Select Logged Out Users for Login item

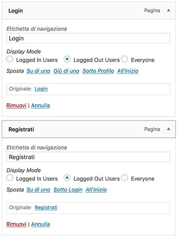67,59
